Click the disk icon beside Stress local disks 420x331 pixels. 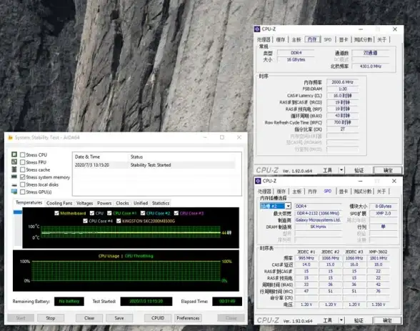tap(14, 184)
